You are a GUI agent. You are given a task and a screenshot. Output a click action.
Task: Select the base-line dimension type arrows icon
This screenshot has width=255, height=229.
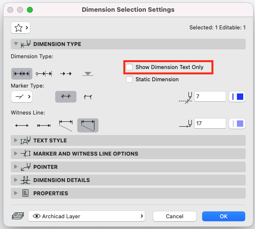[66, 74]
